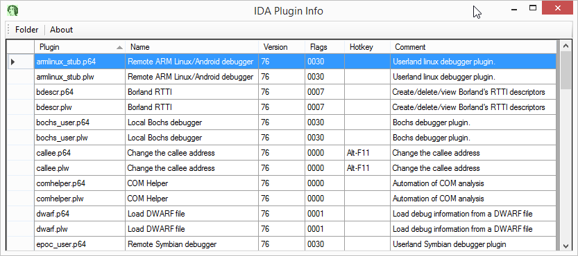
Task: Select the epoc_user.p64 plugin cell
Action: coord(80,244)
